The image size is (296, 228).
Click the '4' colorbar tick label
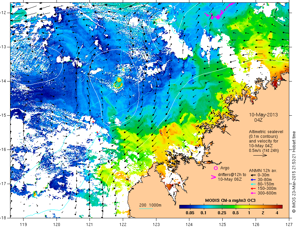pyautogui.click(x=277, y=213)
